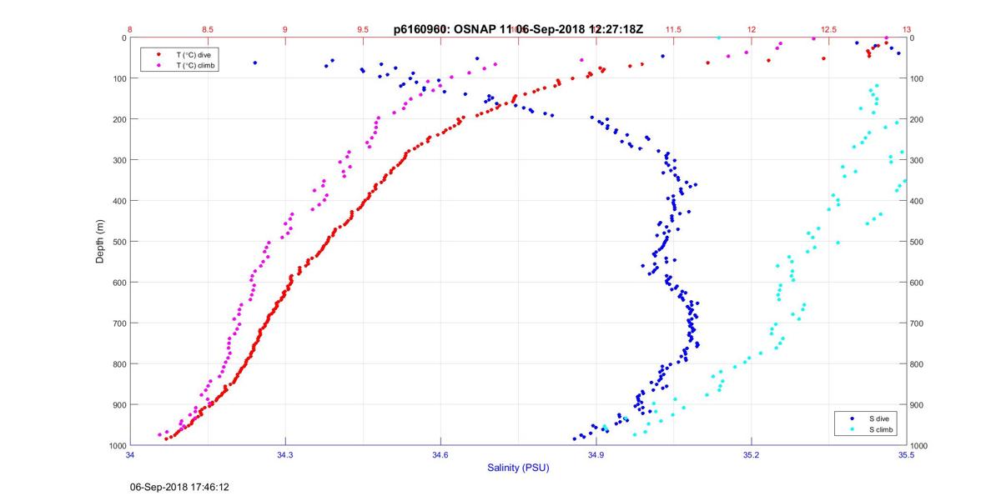Click temperature tick label 11.5
Image resolution: width=1001 pixels, height=501 pixels.
673,29
